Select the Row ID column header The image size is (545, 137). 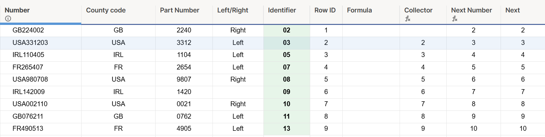point(325,10)
